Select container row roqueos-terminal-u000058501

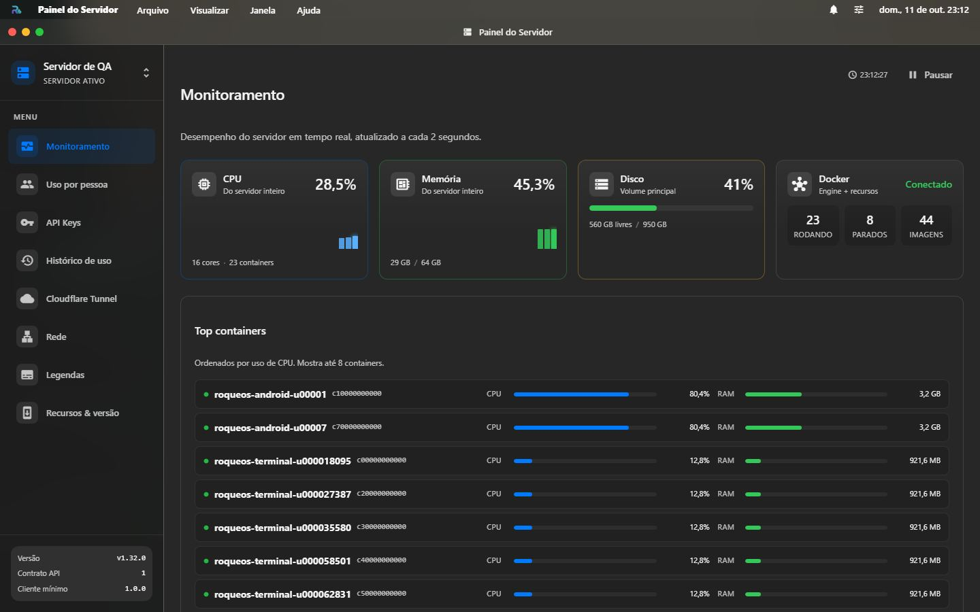572,561
